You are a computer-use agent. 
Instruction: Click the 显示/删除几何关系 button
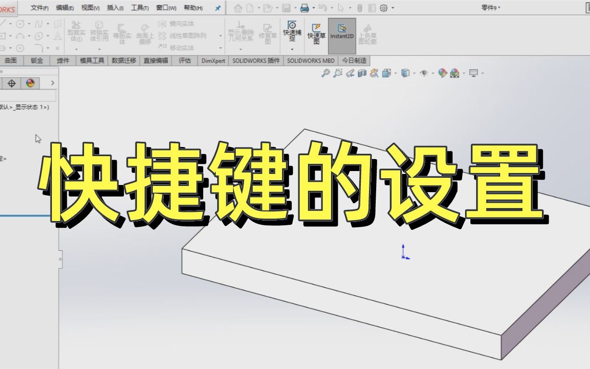pos(240,30)
